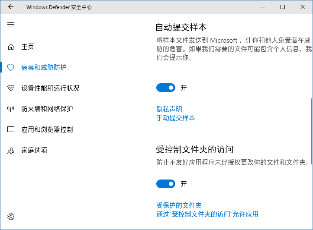This screenshot has width=313, height=230.
Task: Click the vertical scrollbar thumb
Action: (311, 131)
